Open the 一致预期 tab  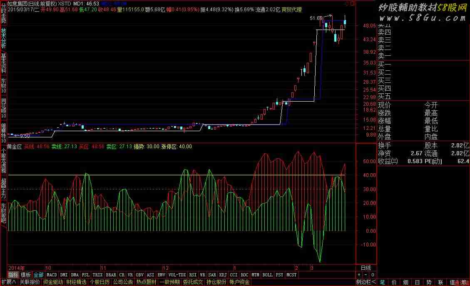[170, 282]
